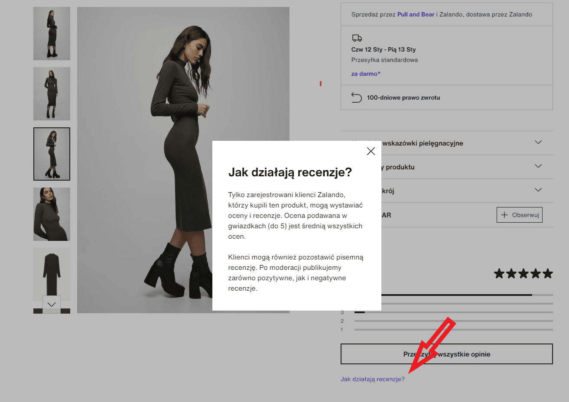This screenshot has width=569, height=402.
Task: Select the close-up portrait thumbnail
Action: point(52,214)
